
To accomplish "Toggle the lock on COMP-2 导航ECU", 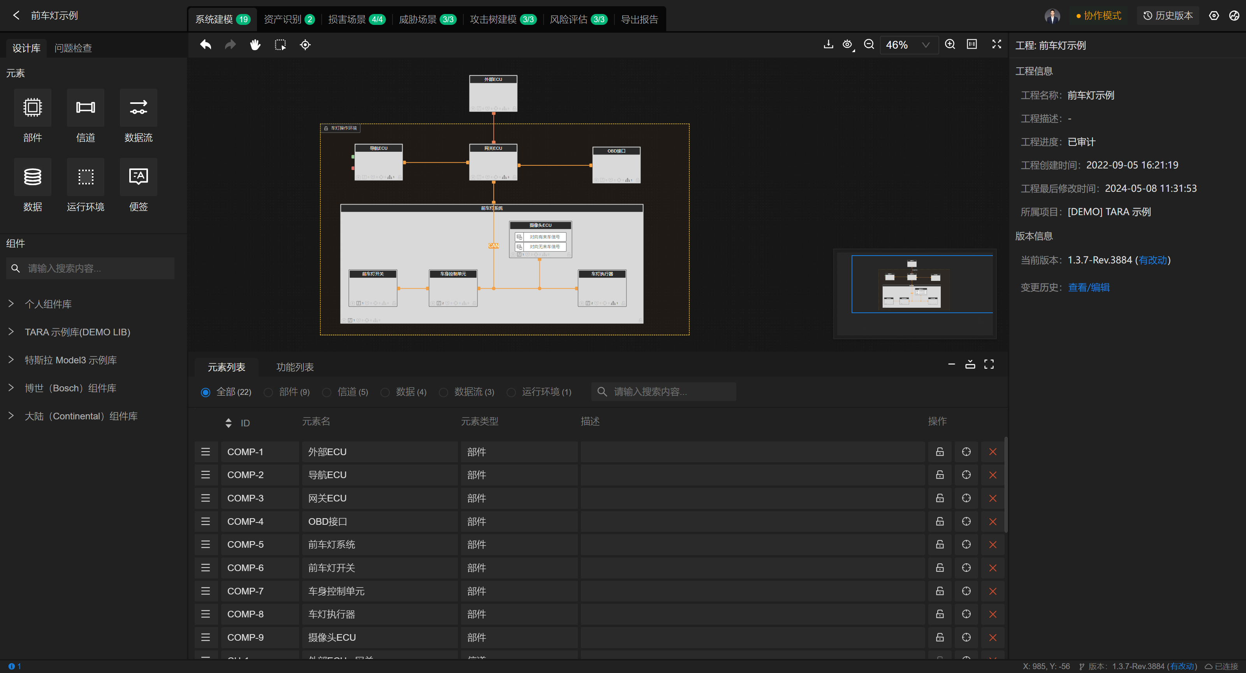I will point(939,475).
